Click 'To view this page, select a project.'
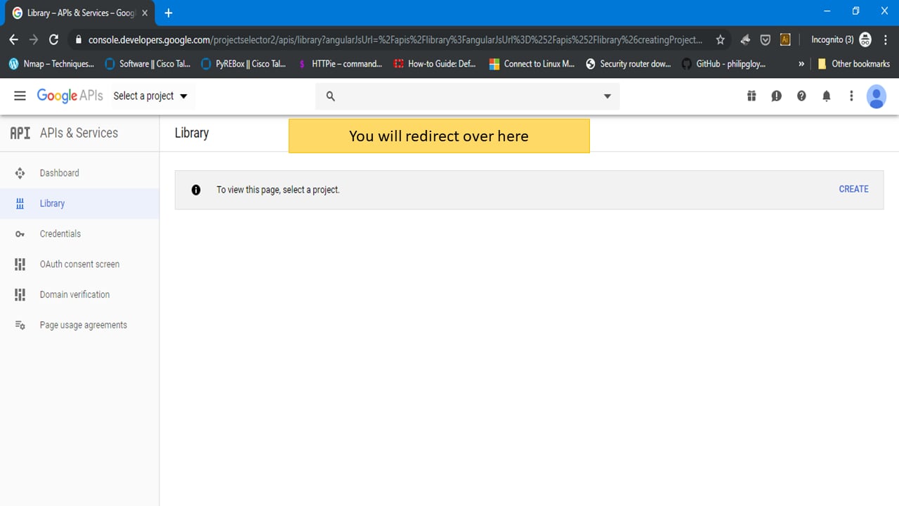899x506 pixels. (x=278, y=190)
